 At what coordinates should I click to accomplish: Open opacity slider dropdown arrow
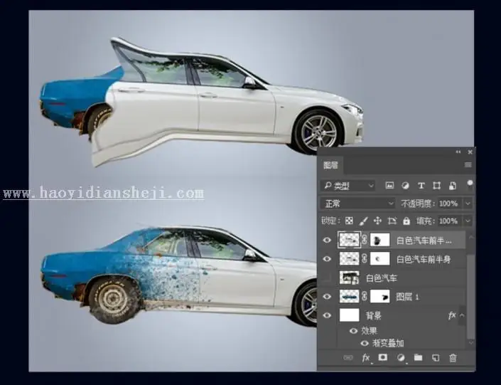[x=468, y=204]
